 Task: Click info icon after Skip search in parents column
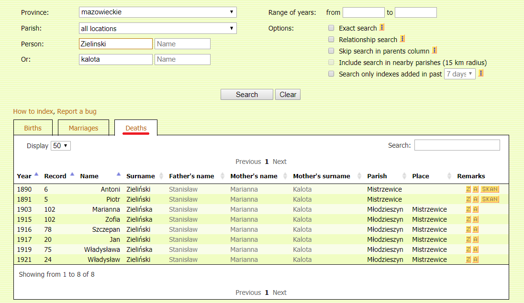(x=435, y=50)
